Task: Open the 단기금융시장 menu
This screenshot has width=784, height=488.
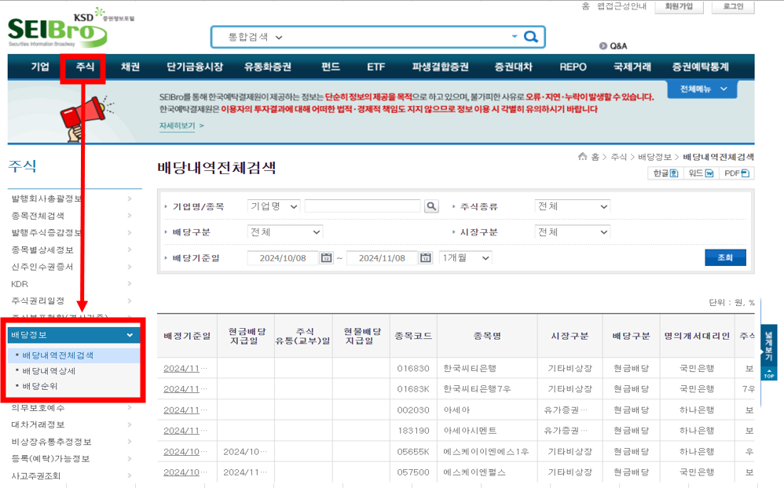Action: point(195,67)
